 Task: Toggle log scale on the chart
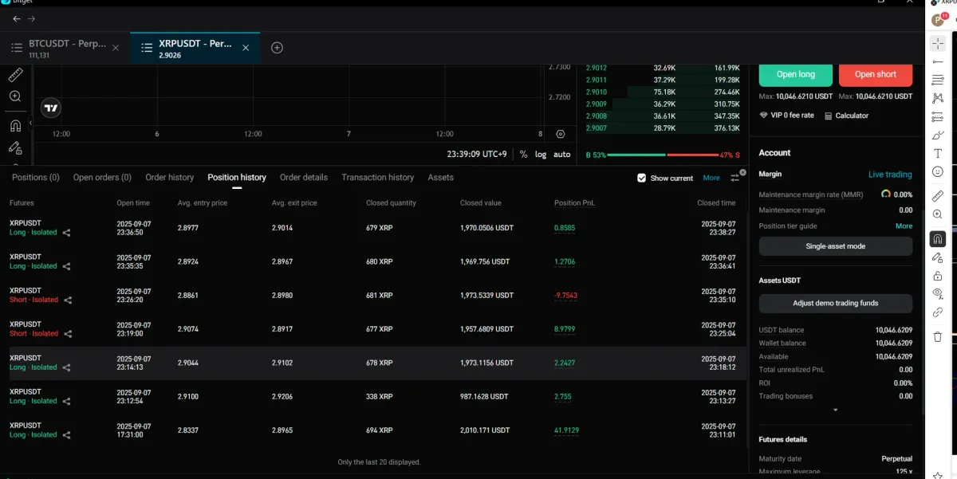pos(541,154)
